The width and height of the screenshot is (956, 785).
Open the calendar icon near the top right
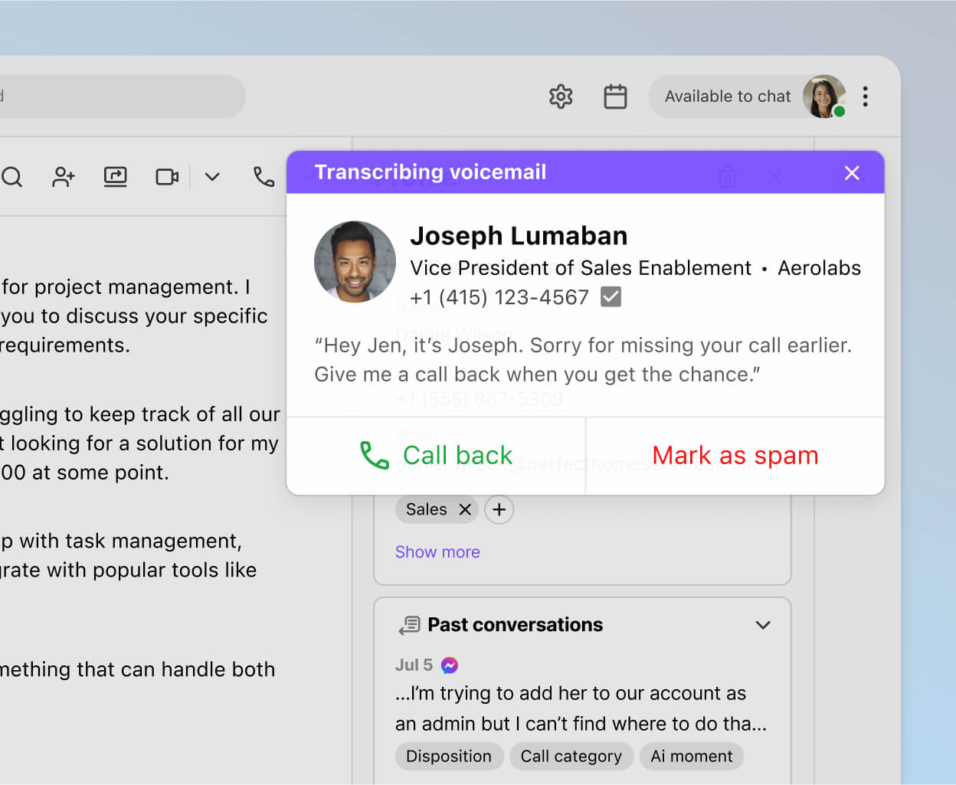[x=616, y=96]
